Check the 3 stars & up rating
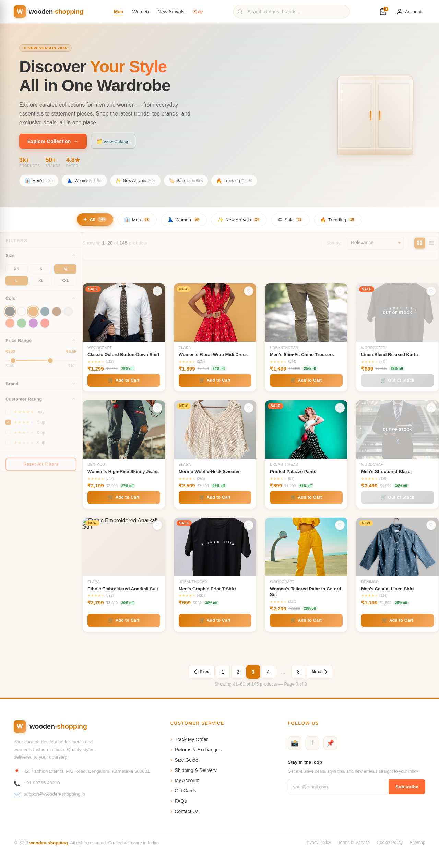Screen dimensions: 439x860 [8, 433]
